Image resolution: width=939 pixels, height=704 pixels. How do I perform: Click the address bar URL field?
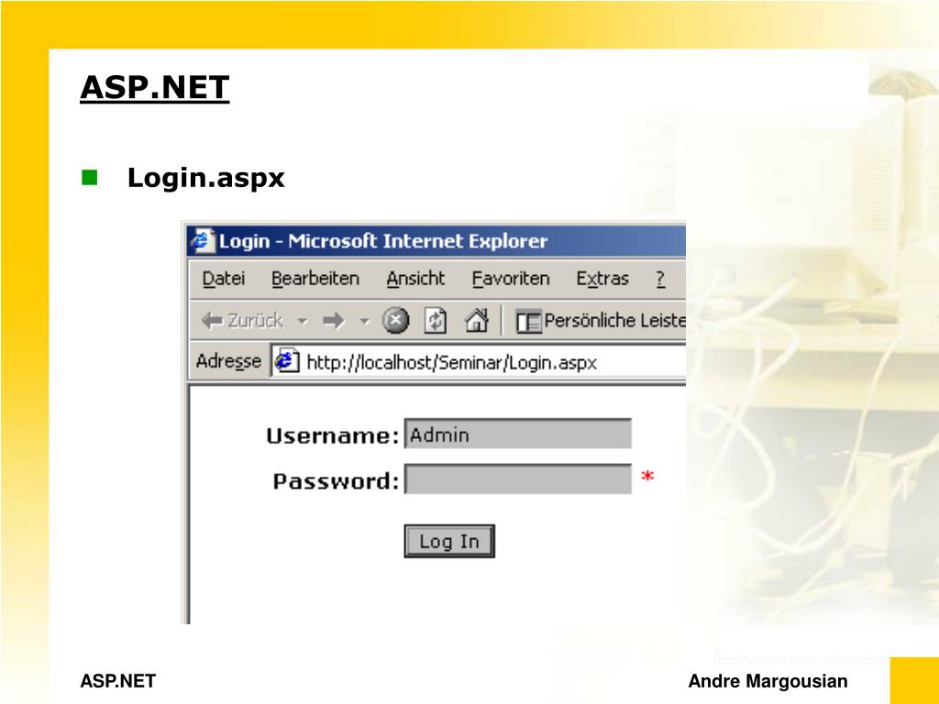(x=479, y=362)
